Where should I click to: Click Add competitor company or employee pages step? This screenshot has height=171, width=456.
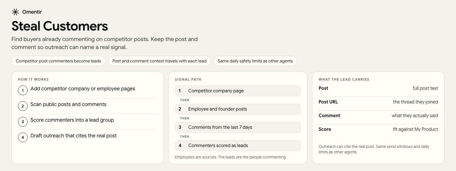click(83, 89)
